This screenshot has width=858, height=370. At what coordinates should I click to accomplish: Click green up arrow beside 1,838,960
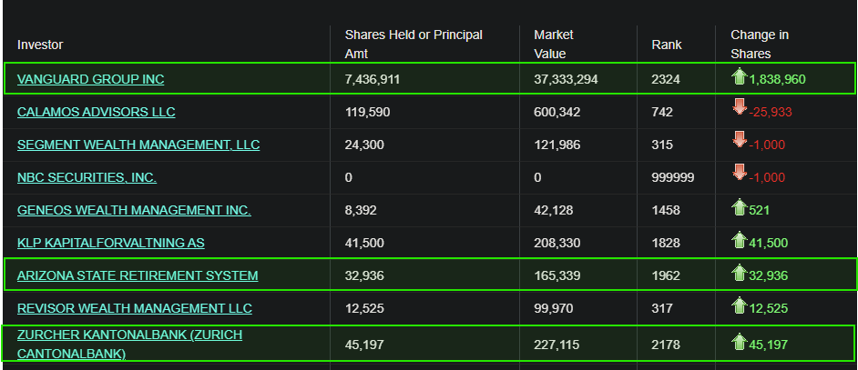coord(739,76)
